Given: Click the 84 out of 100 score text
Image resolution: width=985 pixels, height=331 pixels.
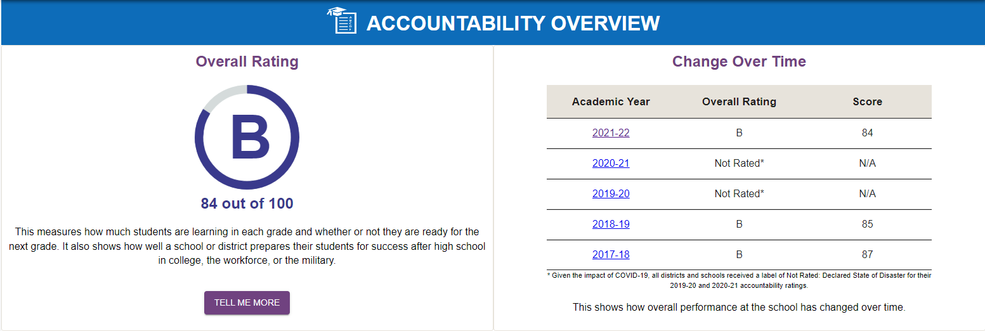Looking at the screenshot, I should pos(247,204).
